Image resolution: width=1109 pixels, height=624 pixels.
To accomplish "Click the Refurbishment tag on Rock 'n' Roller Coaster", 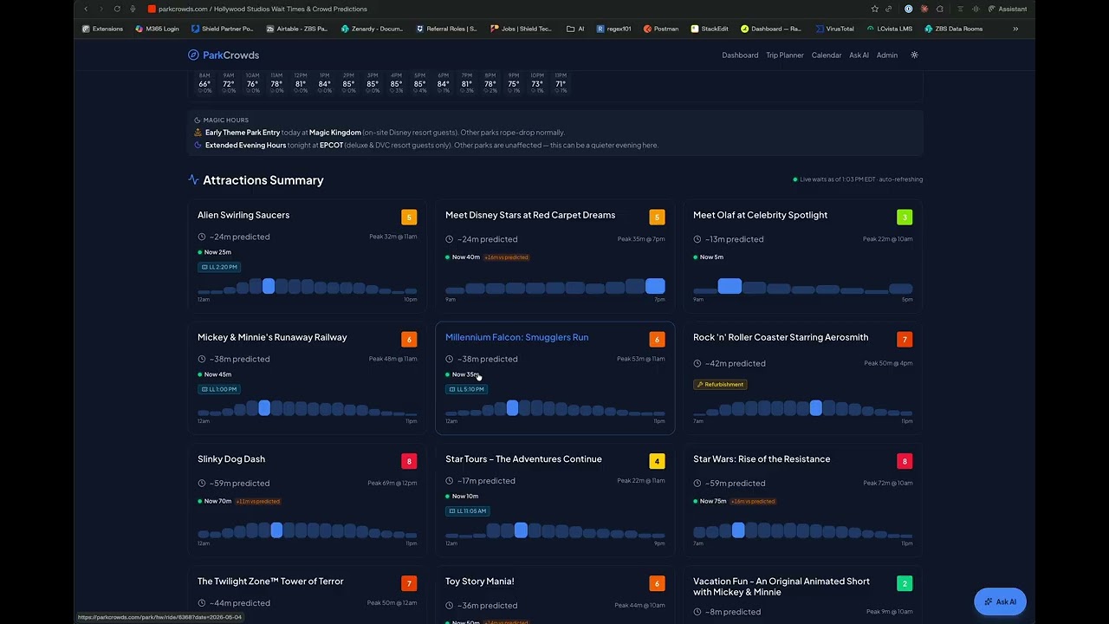I will pos(720,384).
